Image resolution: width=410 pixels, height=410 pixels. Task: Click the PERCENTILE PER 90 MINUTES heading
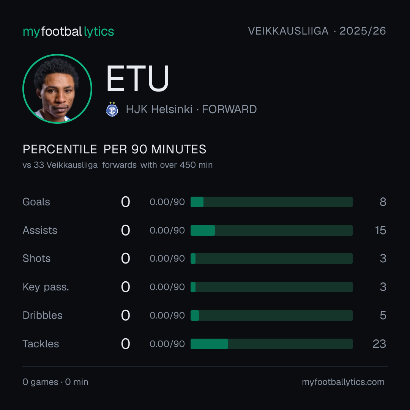[x=115, y=149]
